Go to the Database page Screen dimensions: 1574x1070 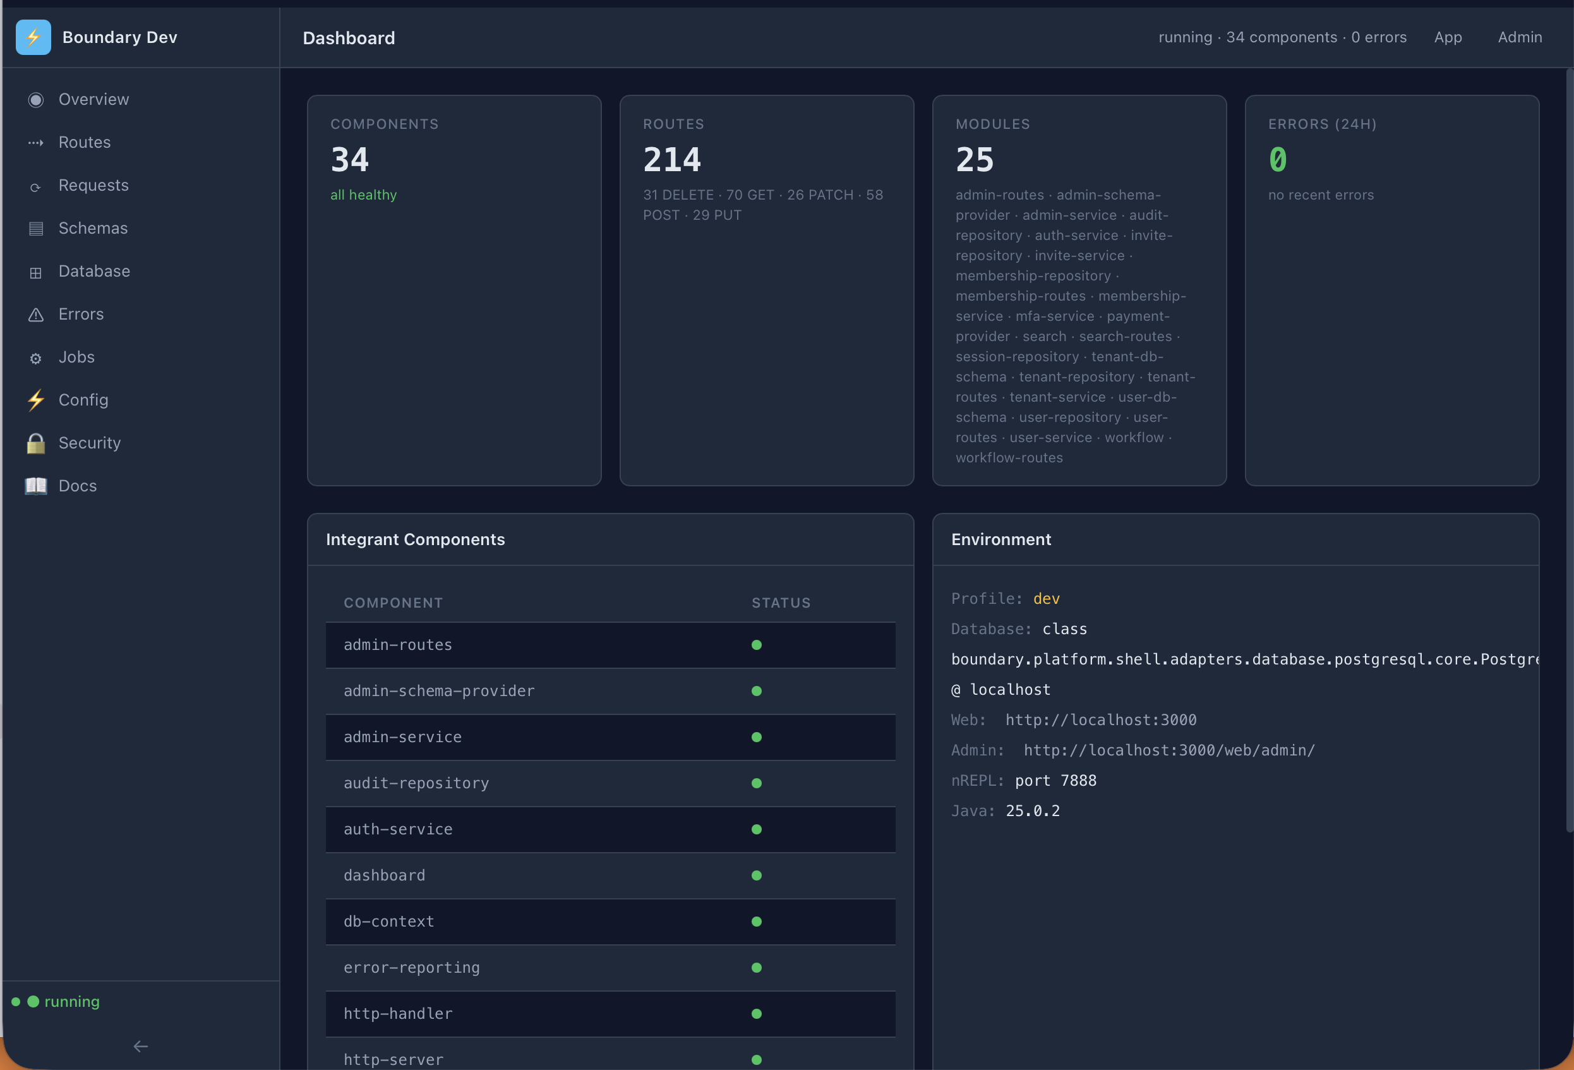(x=141, y=272)
